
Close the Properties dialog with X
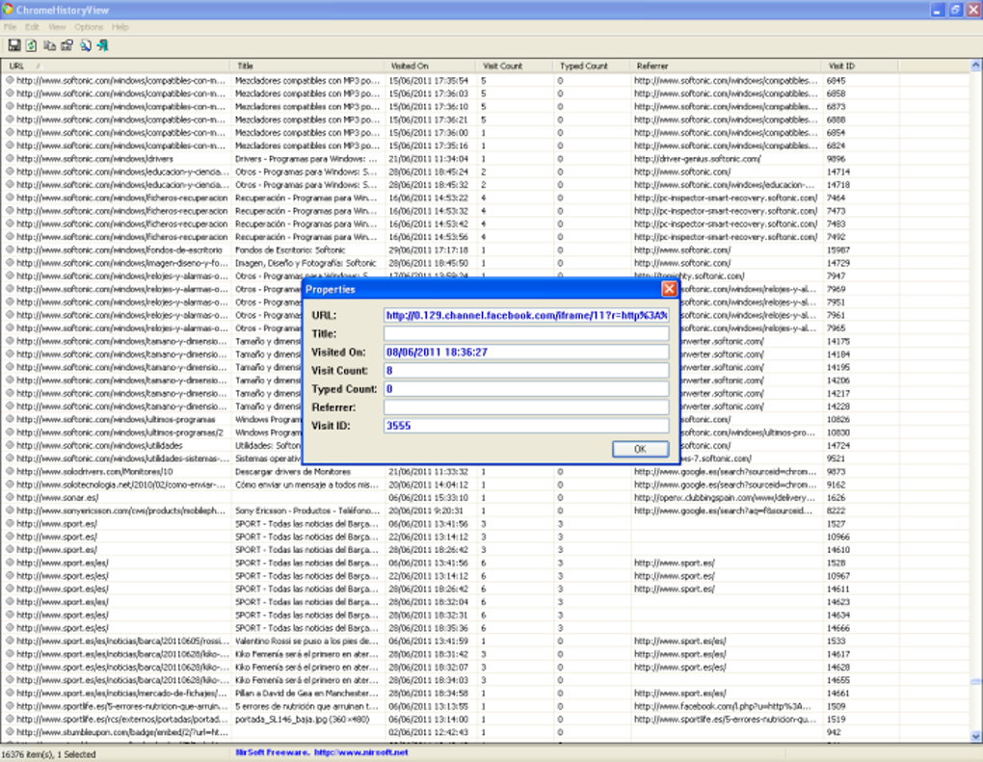669,289
